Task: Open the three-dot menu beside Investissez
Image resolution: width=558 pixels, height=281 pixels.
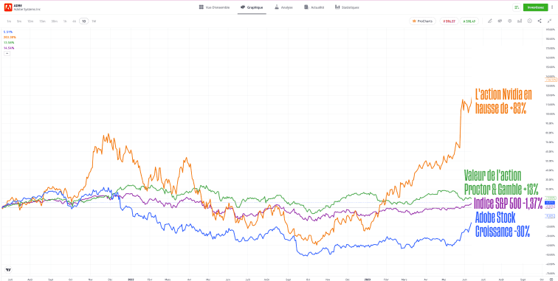Action: coord(552,7)
